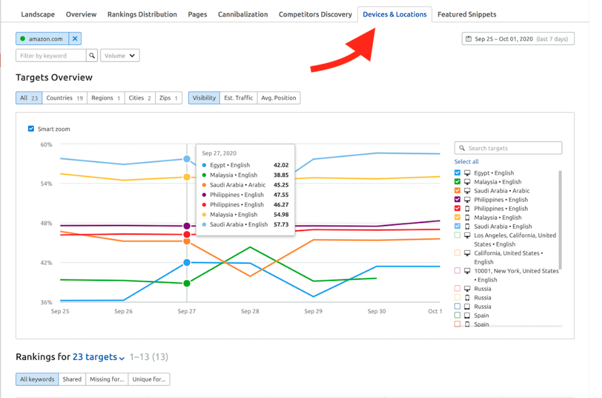Click the calendar icon in date range
The height and width of the screenshot is (398, 602).
[469, 39]
